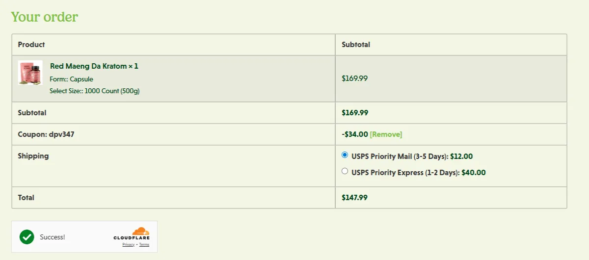Select USPS Priority Mail shipping radio button

pos(345,155)
